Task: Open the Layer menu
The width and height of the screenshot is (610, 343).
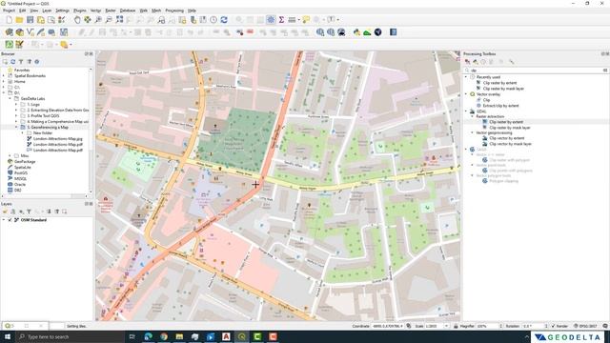Action: [x=47, y=10]
